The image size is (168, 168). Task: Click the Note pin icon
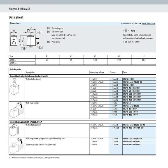point(126,31)
